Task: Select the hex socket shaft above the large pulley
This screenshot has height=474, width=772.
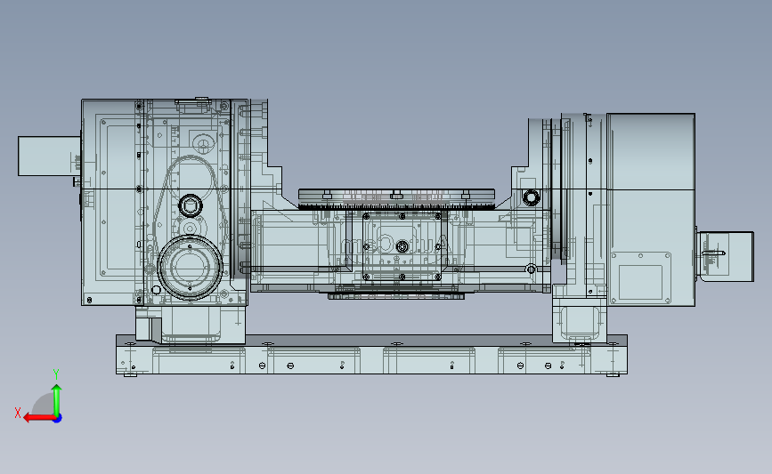Action: pos(190,205)
